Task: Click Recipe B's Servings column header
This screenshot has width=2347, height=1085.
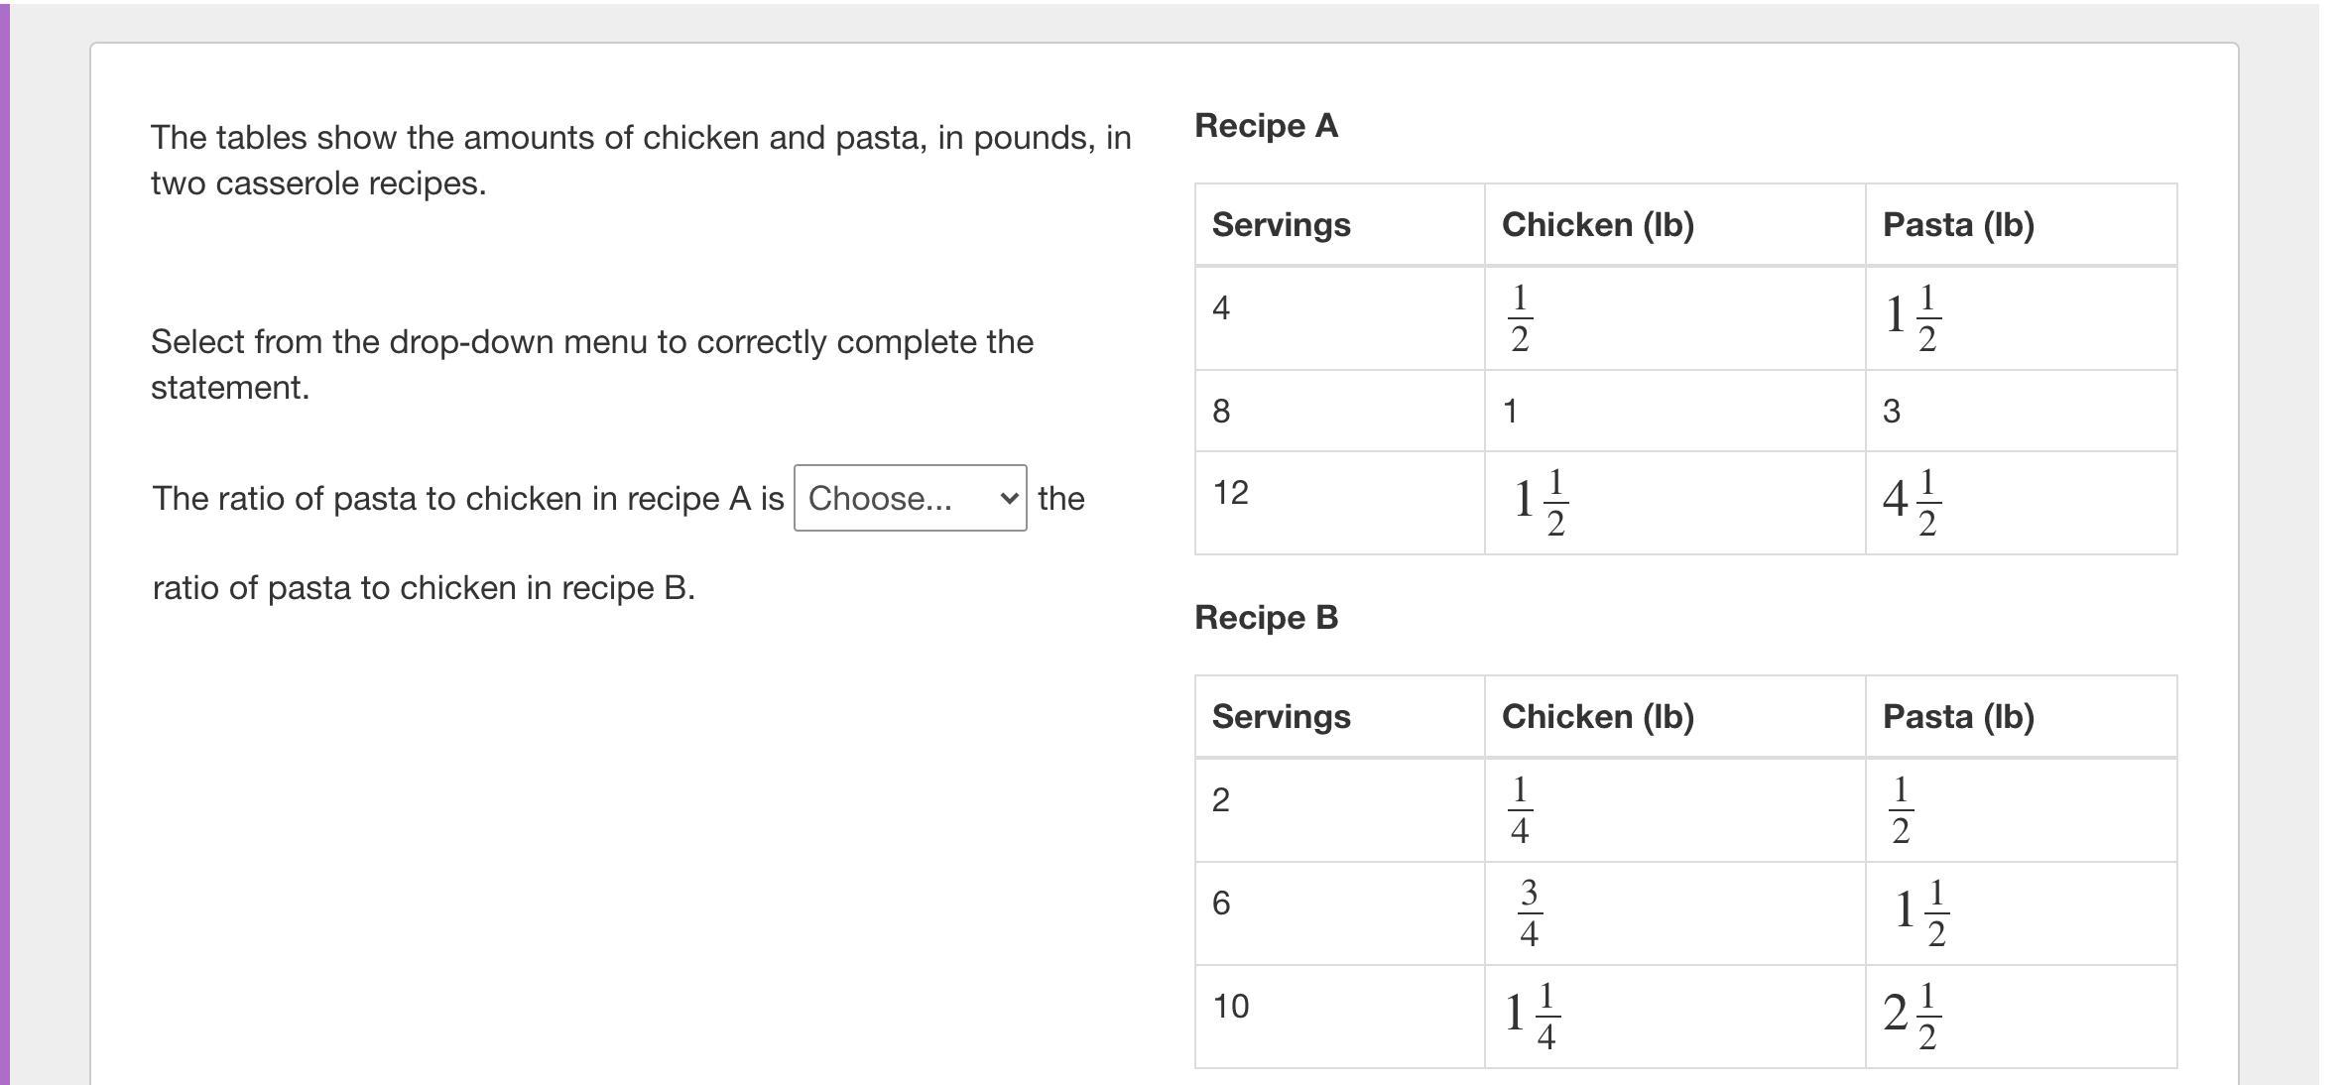Action: coord(1281,717)
